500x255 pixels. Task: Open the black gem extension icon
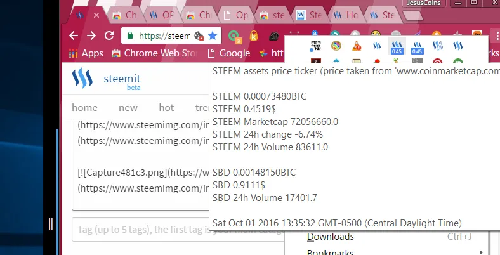273,36
